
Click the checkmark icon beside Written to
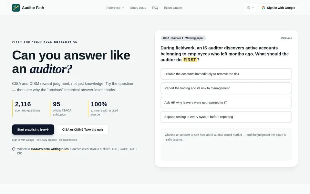click(x=14, y=149)
